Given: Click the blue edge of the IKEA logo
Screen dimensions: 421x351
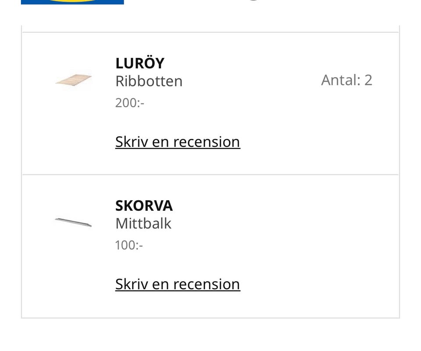Looking at the screenshot, I should [x=26, y=2].
